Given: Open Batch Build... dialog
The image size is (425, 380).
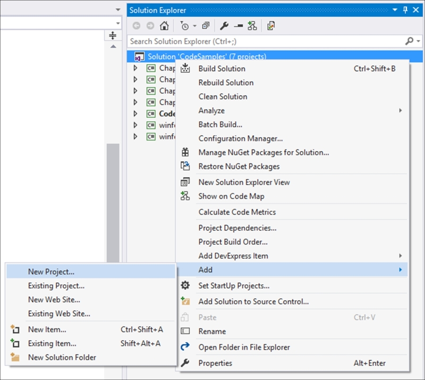Looking at the screenshot, I should click(292, 125).
